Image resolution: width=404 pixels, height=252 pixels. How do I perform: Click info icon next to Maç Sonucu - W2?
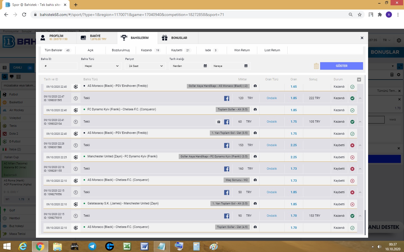click(255, 180)
